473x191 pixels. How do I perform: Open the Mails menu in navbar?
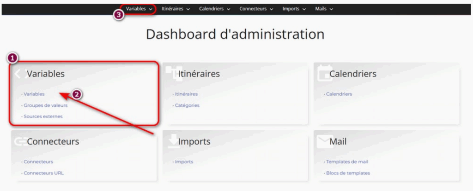pos(324,9)
